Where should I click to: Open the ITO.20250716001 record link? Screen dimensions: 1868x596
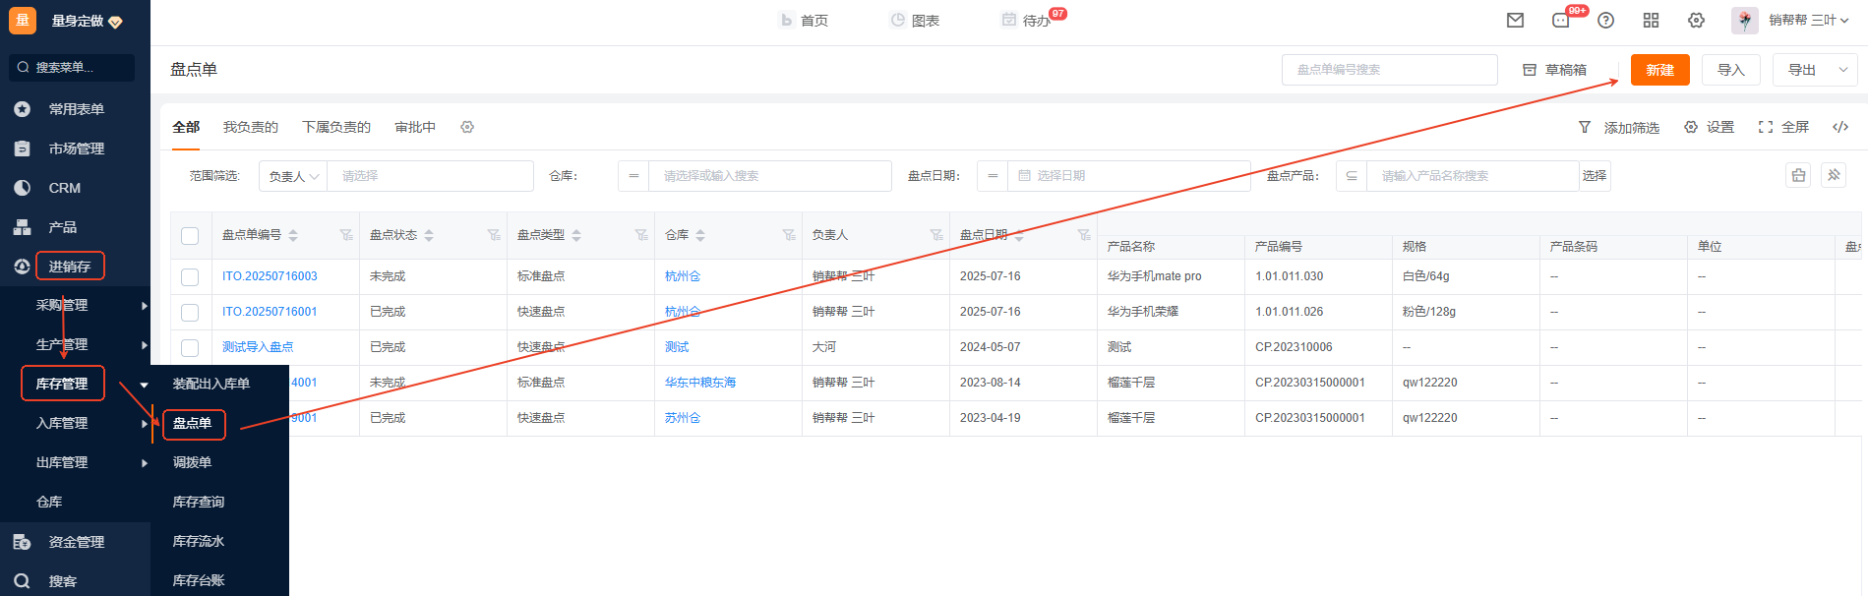[x=270, y=312]
